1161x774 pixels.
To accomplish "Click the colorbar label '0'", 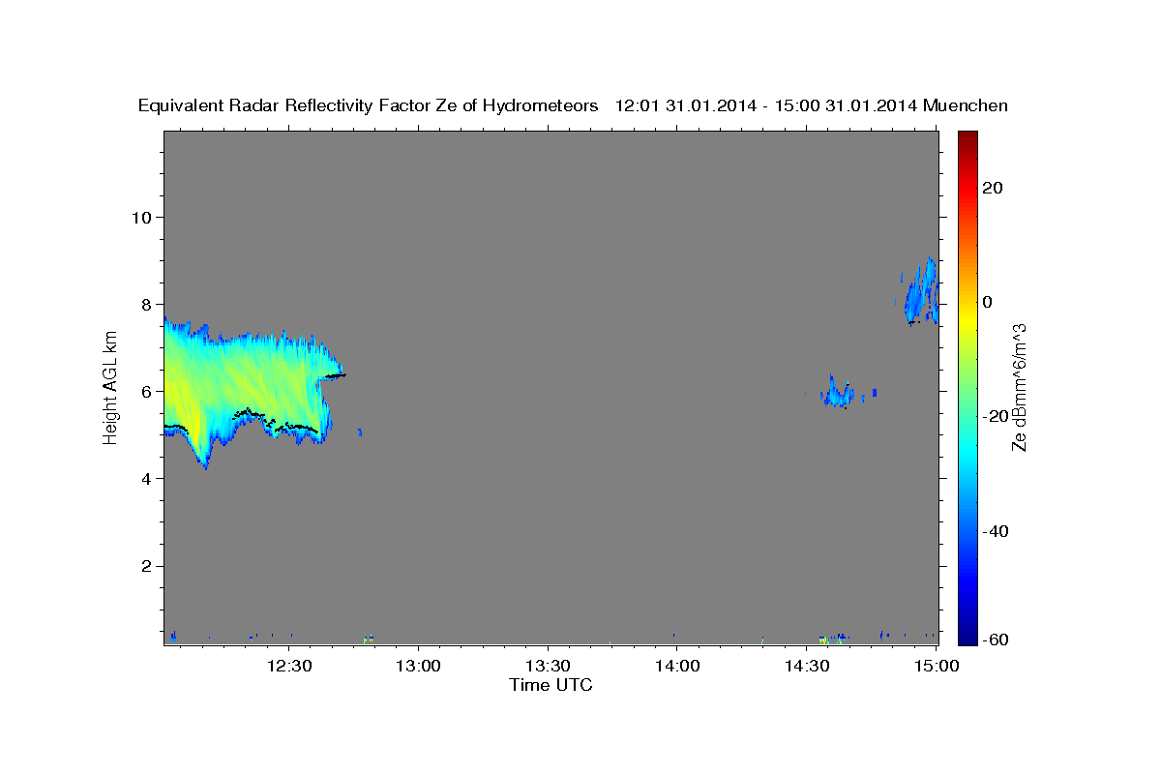I will point(988,302).
